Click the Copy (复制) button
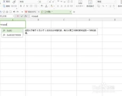The height and width of the screenshot is (96, 122). click(x=6, y=6)
